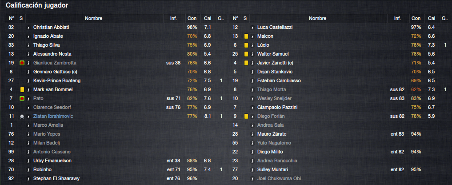452x185 pixels.
Task: Click the yellow card icon next to Maicon
Action: click(246, 36)
